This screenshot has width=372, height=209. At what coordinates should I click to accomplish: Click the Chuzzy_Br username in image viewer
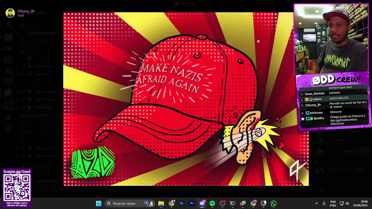26,11
